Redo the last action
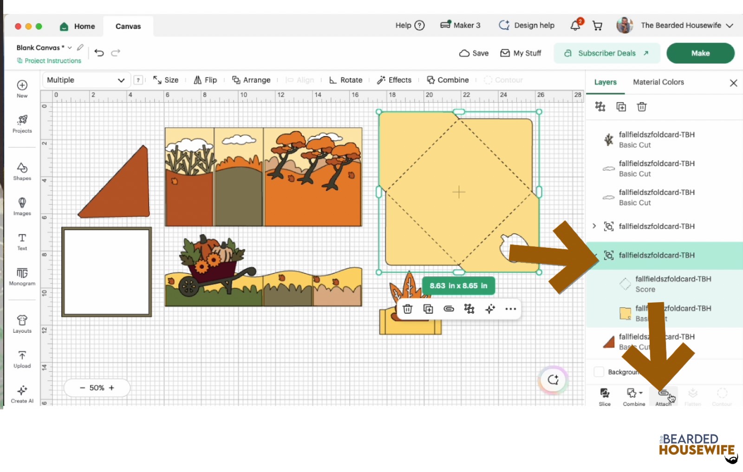Image resolution: width=743 pixels, height=472 pixels. [x=116, y=52]
